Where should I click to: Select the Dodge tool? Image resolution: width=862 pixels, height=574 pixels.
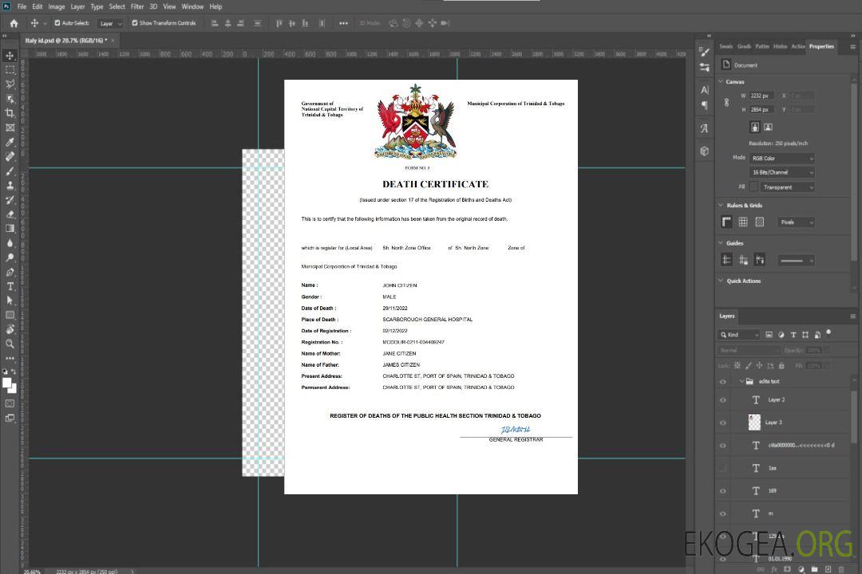(10, 257)
